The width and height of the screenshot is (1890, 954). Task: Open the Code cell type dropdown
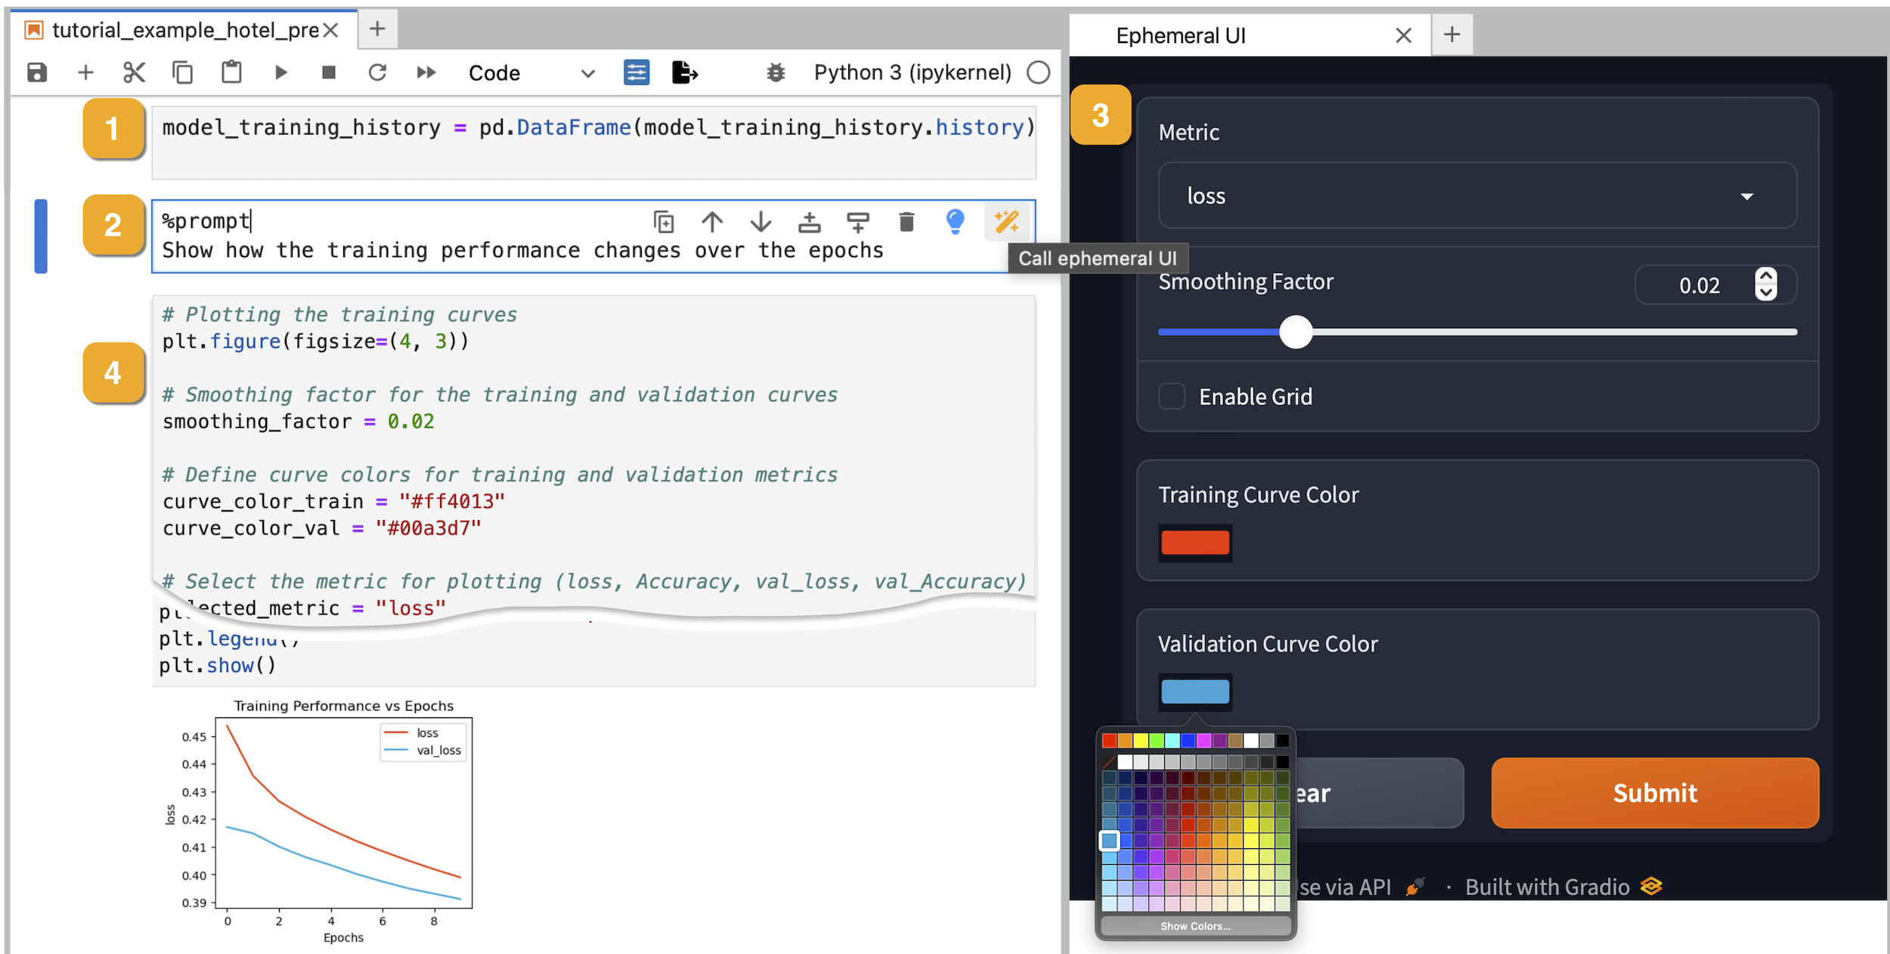pos(532,73)
